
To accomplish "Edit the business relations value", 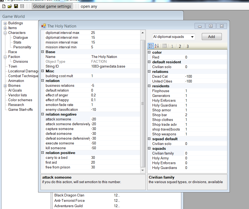I will tap(115, 85).
